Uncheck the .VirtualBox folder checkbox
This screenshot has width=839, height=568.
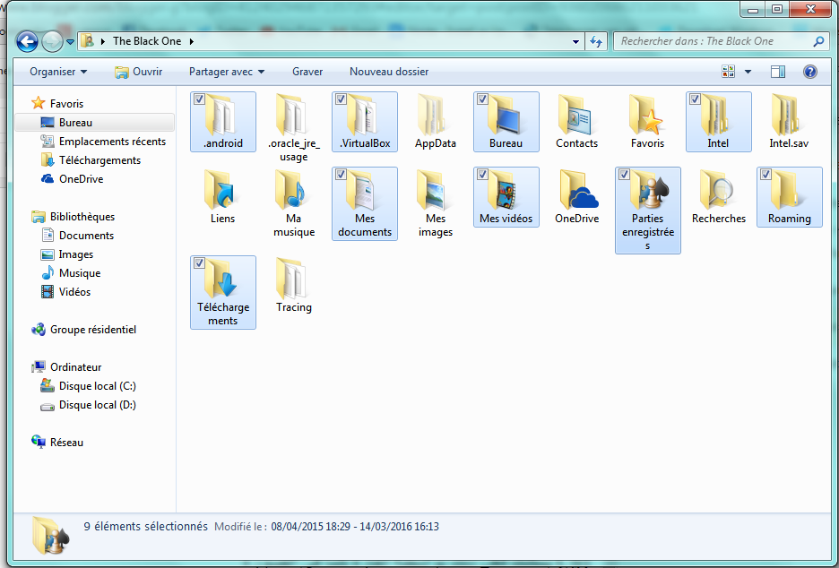[x=341, y=99]
